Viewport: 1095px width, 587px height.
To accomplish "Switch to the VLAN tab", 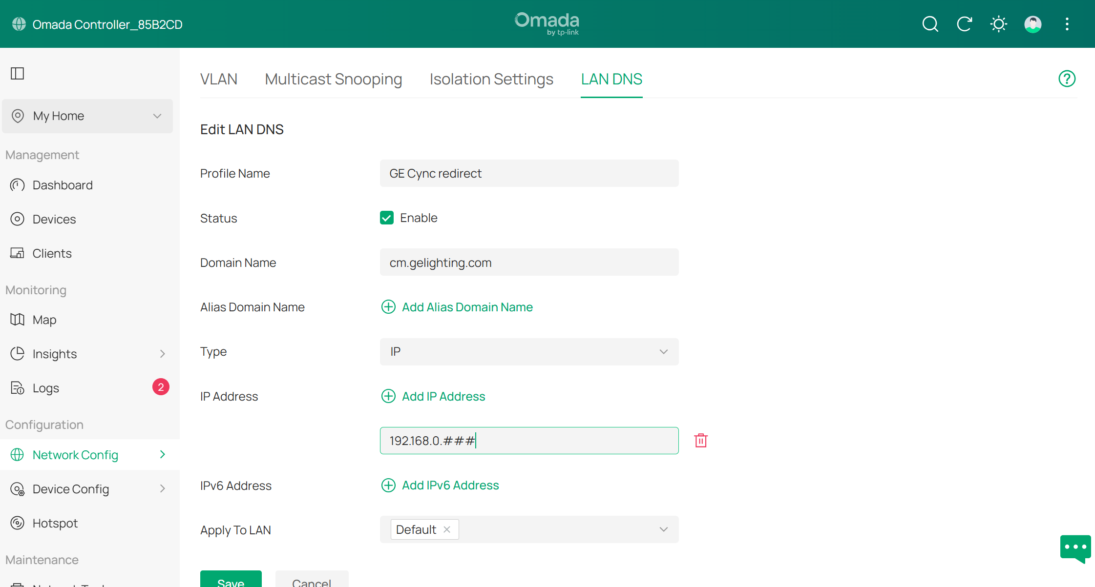I will click(219, 79).
